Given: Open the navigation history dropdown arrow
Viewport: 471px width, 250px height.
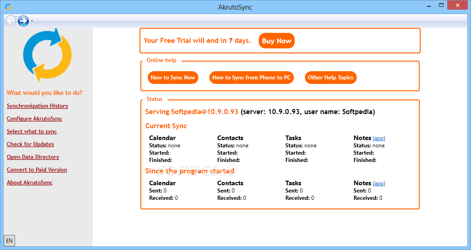Looking at the screenshot, I should point(32,21).
